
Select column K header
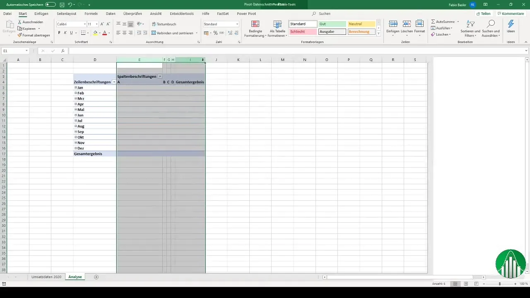[x=238, y=60]
